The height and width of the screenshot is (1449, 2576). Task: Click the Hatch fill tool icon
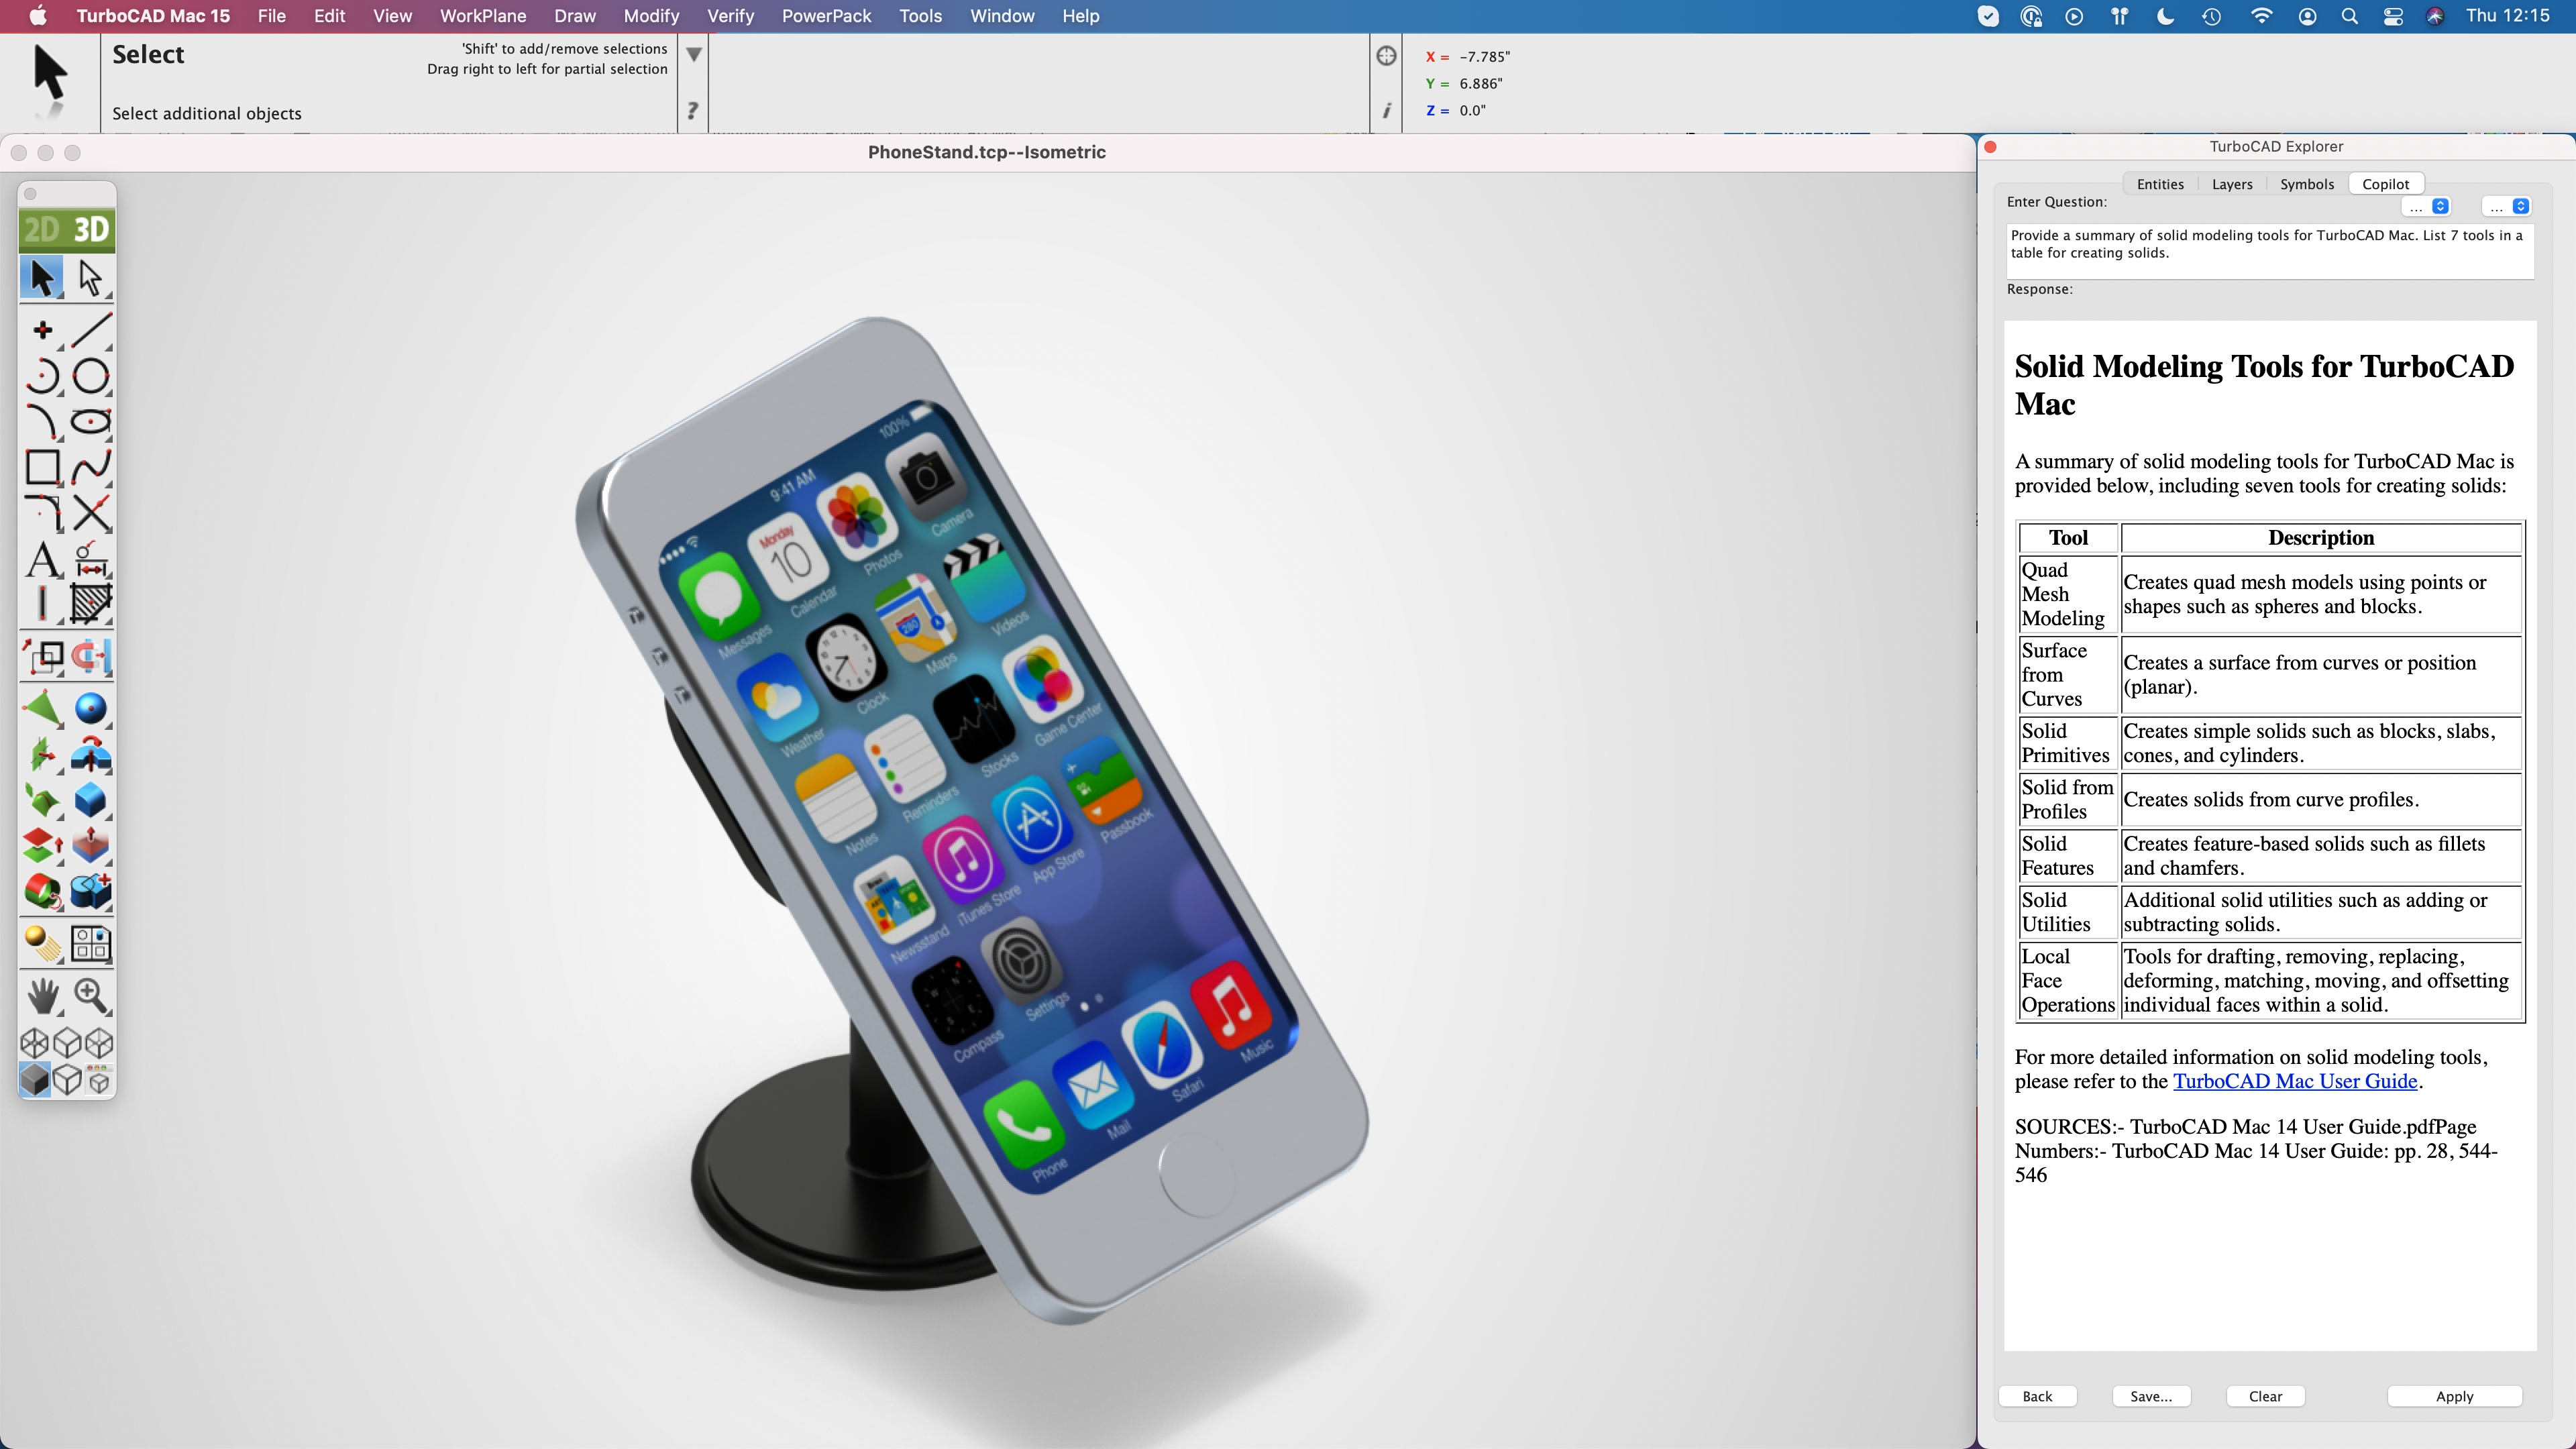pyautogui.click(x=91, y=604)
